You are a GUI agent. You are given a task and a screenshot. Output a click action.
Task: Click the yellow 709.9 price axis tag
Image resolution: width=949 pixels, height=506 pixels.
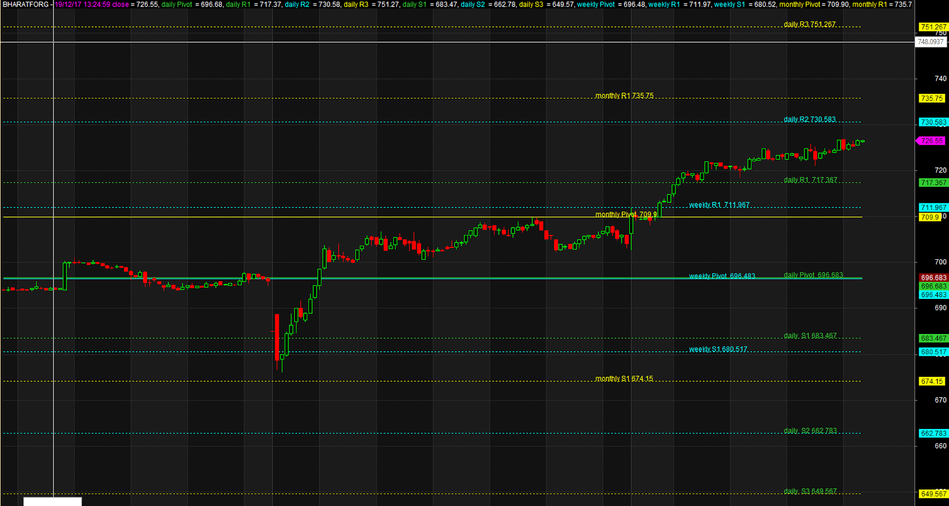(x=930, y=217)
